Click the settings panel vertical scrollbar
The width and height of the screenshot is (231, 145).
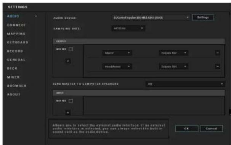tap(230, 64)
